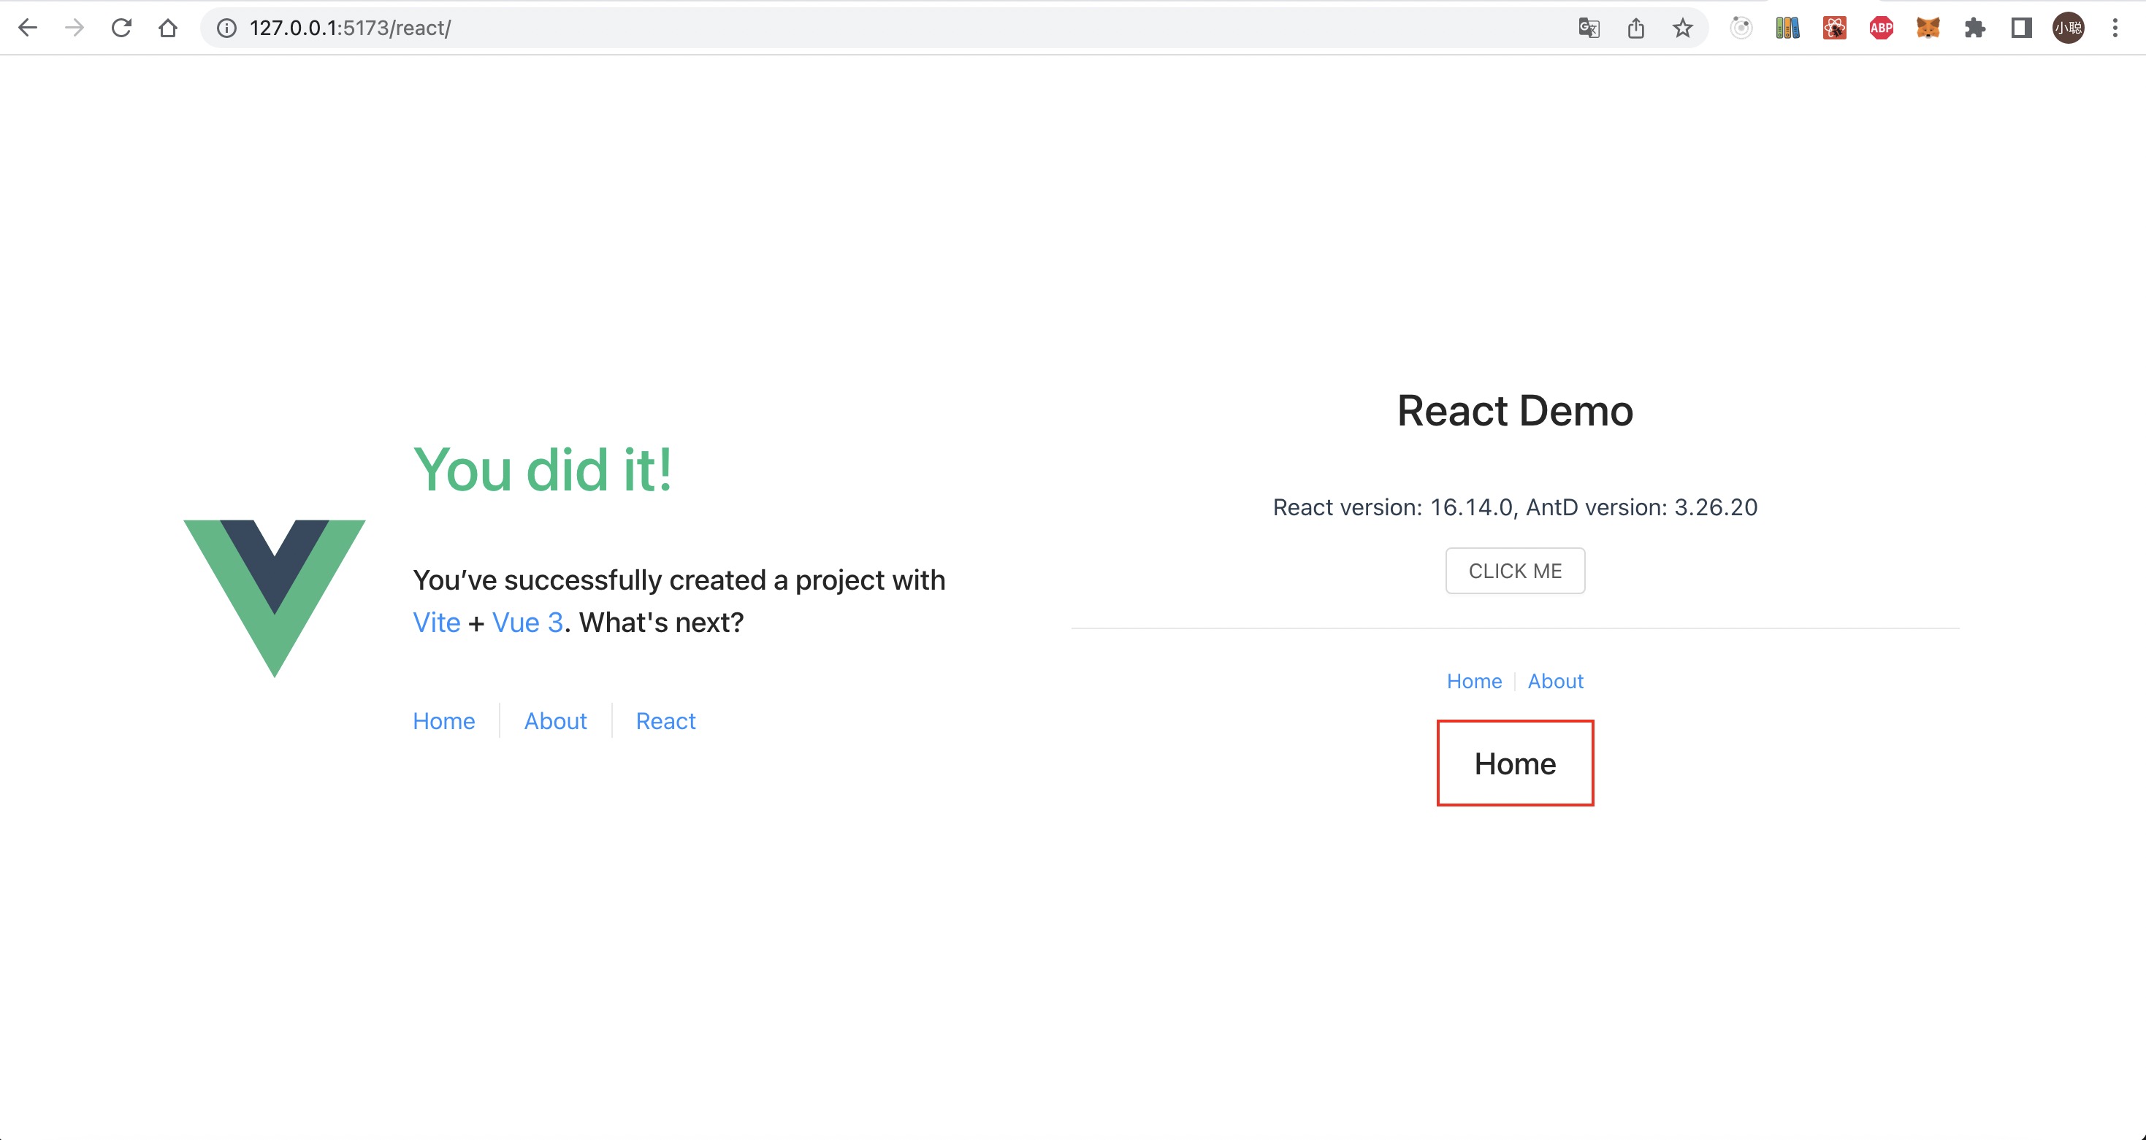The height and width of the screenshot is (1140, 2146).
Task: View site information icon
Action: 226,28
